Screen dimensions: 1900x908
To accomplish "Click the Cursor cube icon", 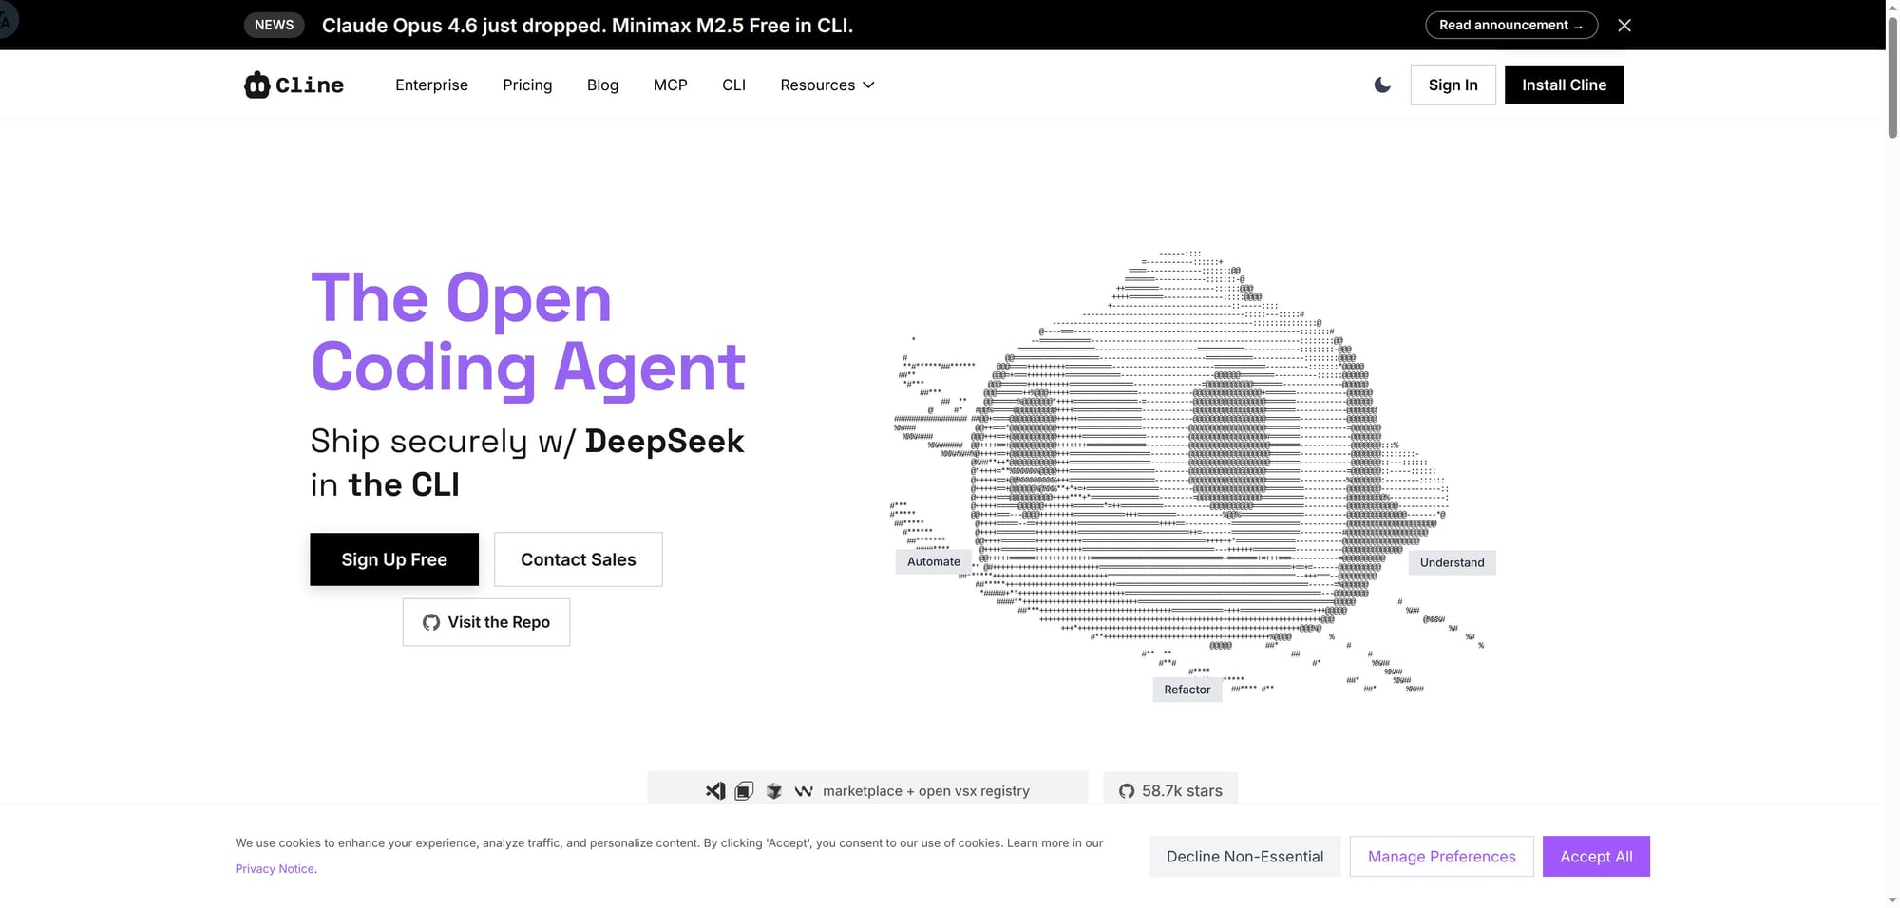I will click(x=774, y=791).
